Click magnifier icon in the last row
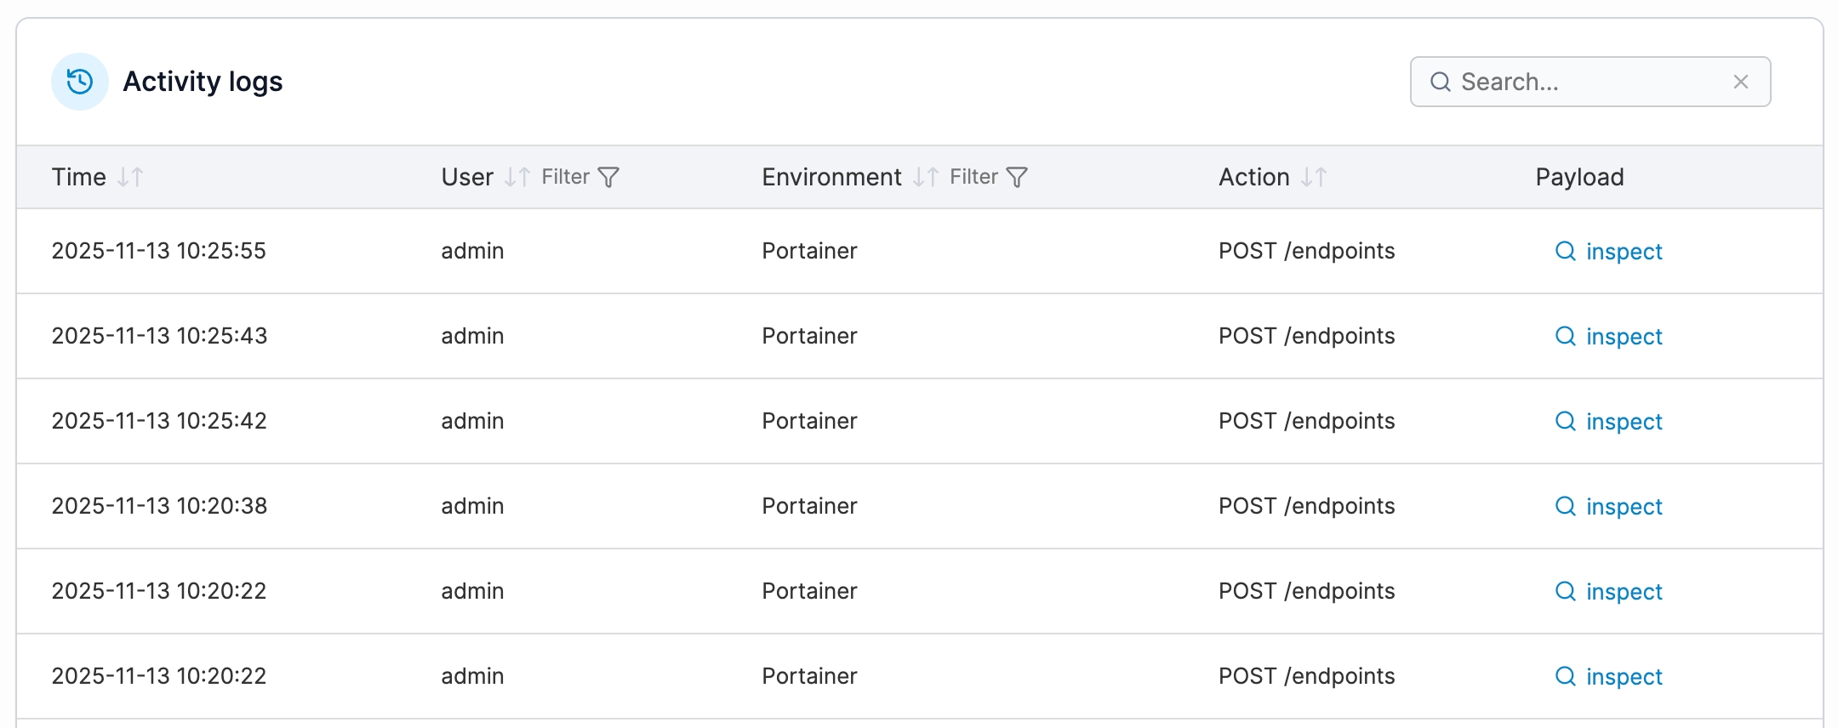The width and height of the screenshot is (1838, 728). [x=1565, y=676]
